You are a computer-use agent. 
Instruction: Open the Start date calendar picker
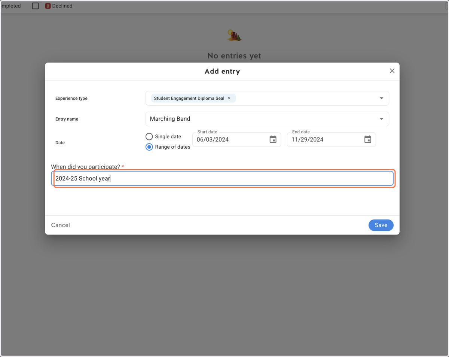click(x=273, y=139)
